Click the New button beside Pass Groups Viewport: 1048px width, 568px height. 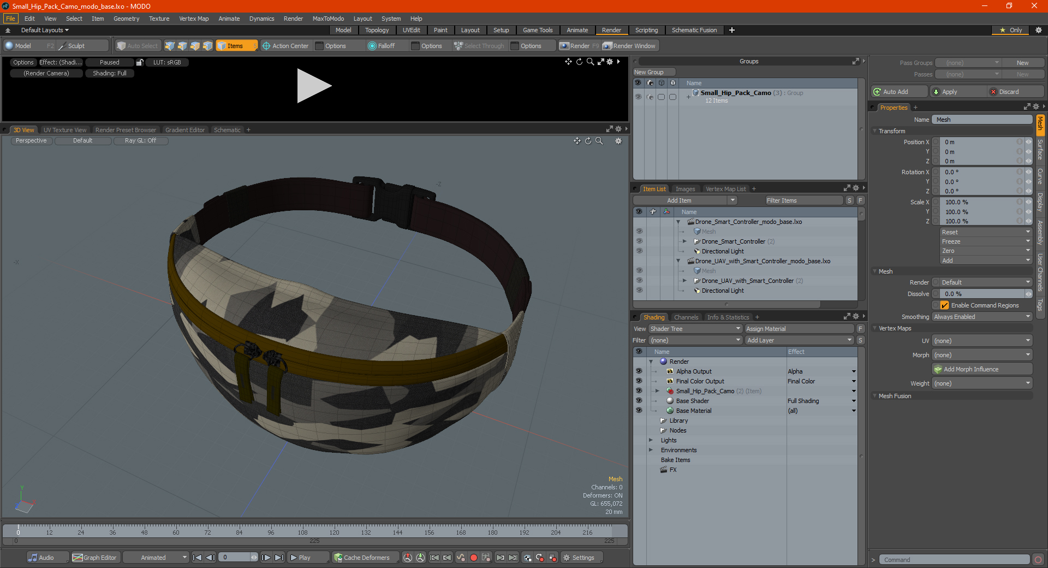(1022, 63)
